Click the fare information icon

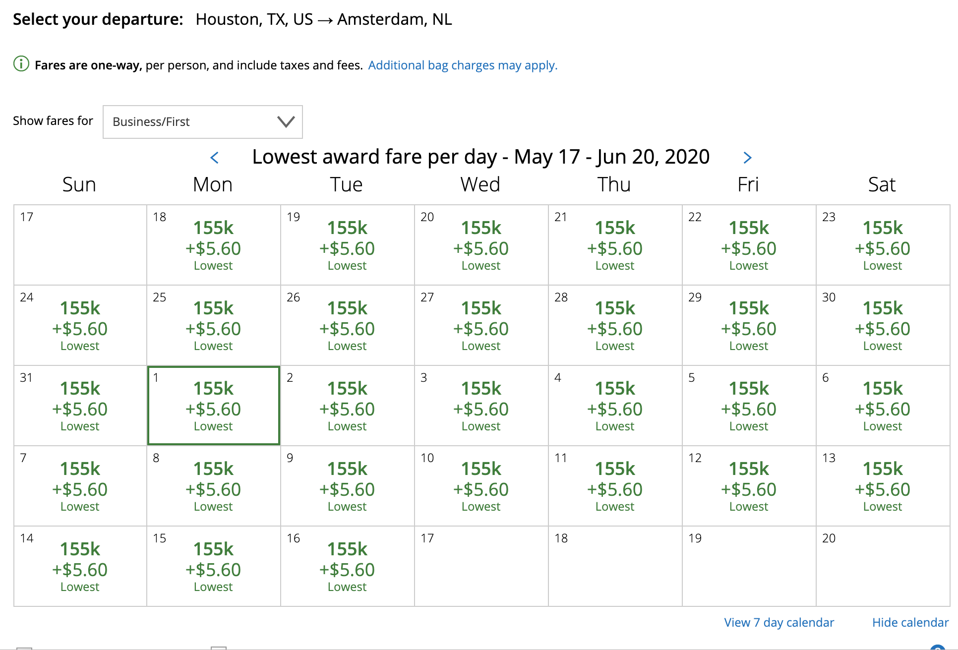pyautogui.click(x=21, y=64)
